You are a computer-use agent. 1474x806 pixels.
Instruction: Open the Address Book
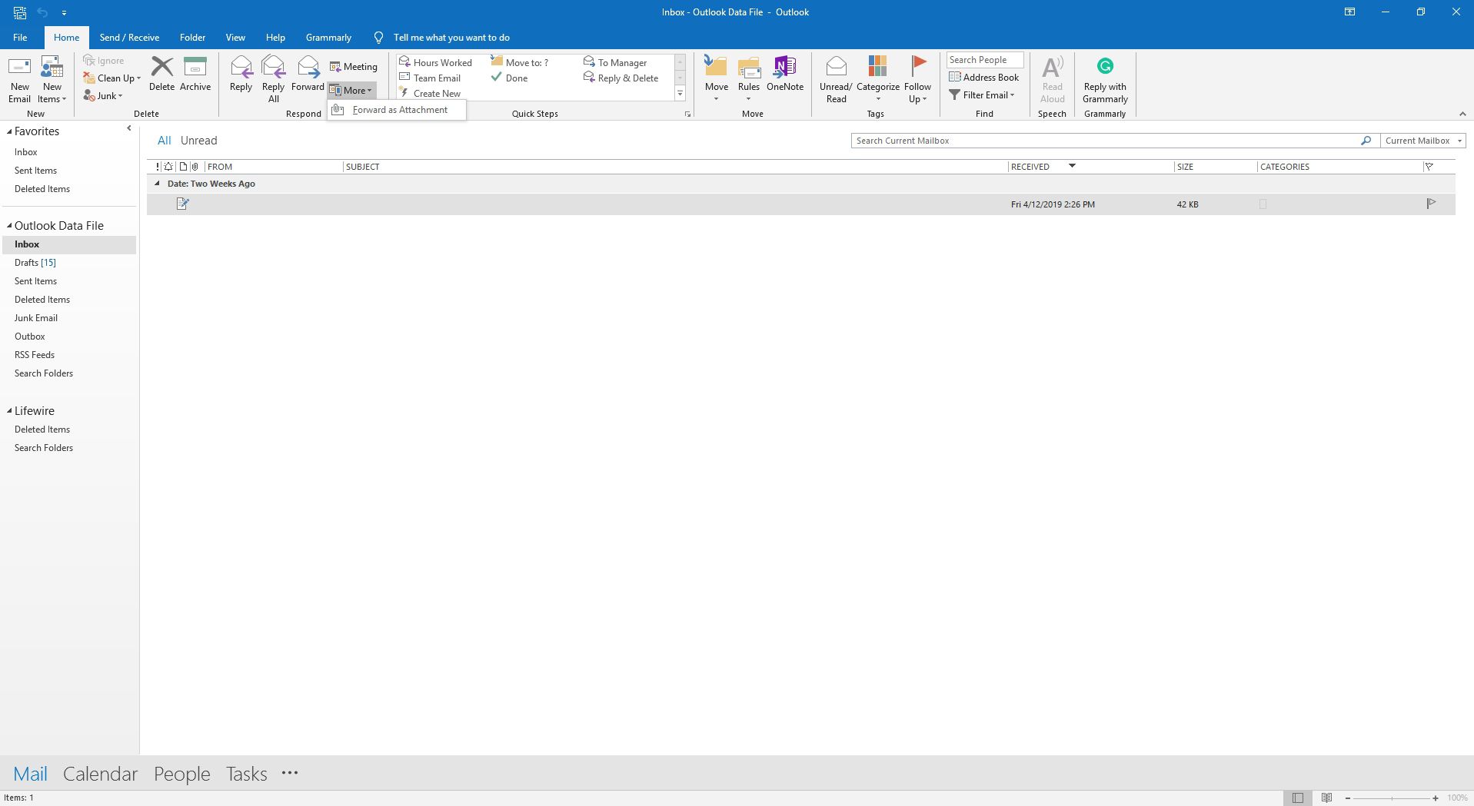click(984, 77)
